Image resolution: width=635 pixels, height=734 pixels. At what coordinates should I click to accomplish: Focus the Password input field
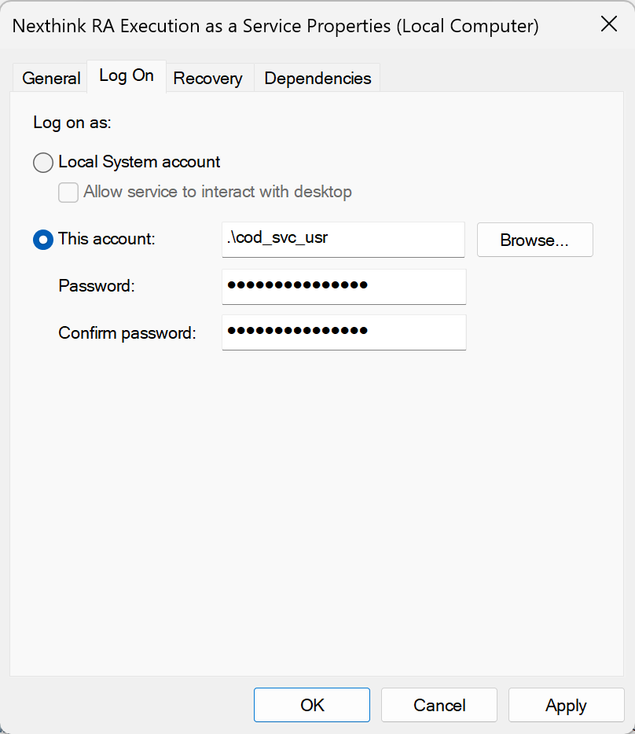point(343,286)
